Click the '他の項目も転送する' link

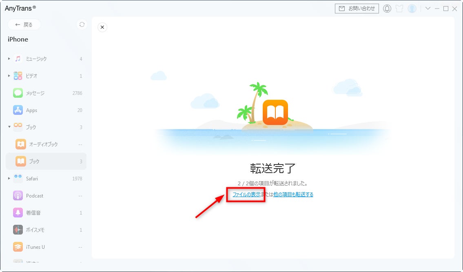tap(293, 195)
